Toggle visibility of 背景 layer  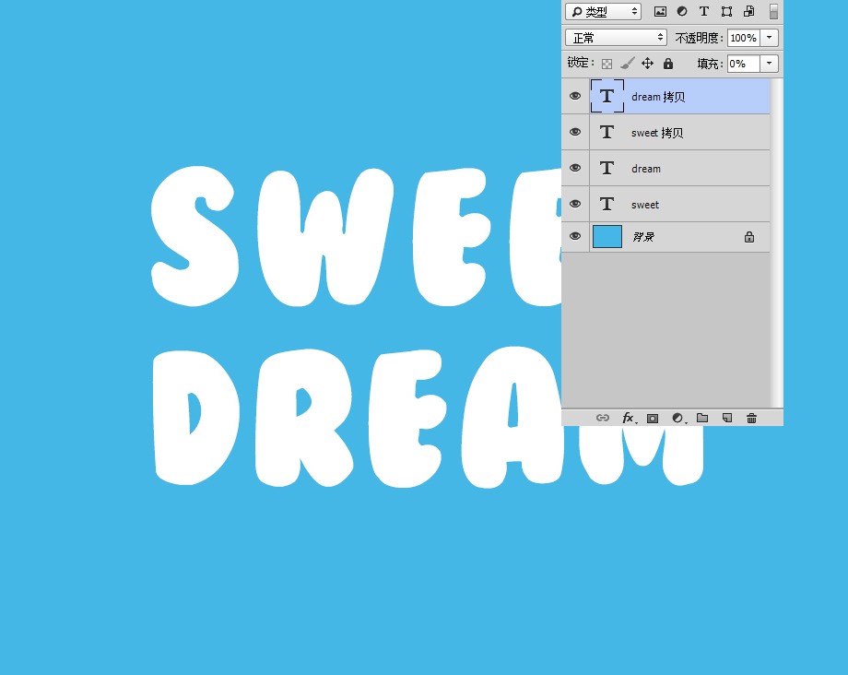(x=575, y=236)
